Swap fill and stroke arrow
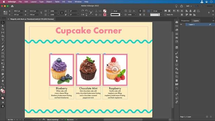Screen dimensions: 215x121 [4, 87]
